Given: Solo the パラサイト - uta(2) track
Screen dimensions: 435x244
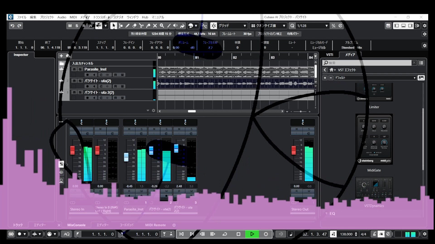Looking at the screenshot, I should [80, 81].
